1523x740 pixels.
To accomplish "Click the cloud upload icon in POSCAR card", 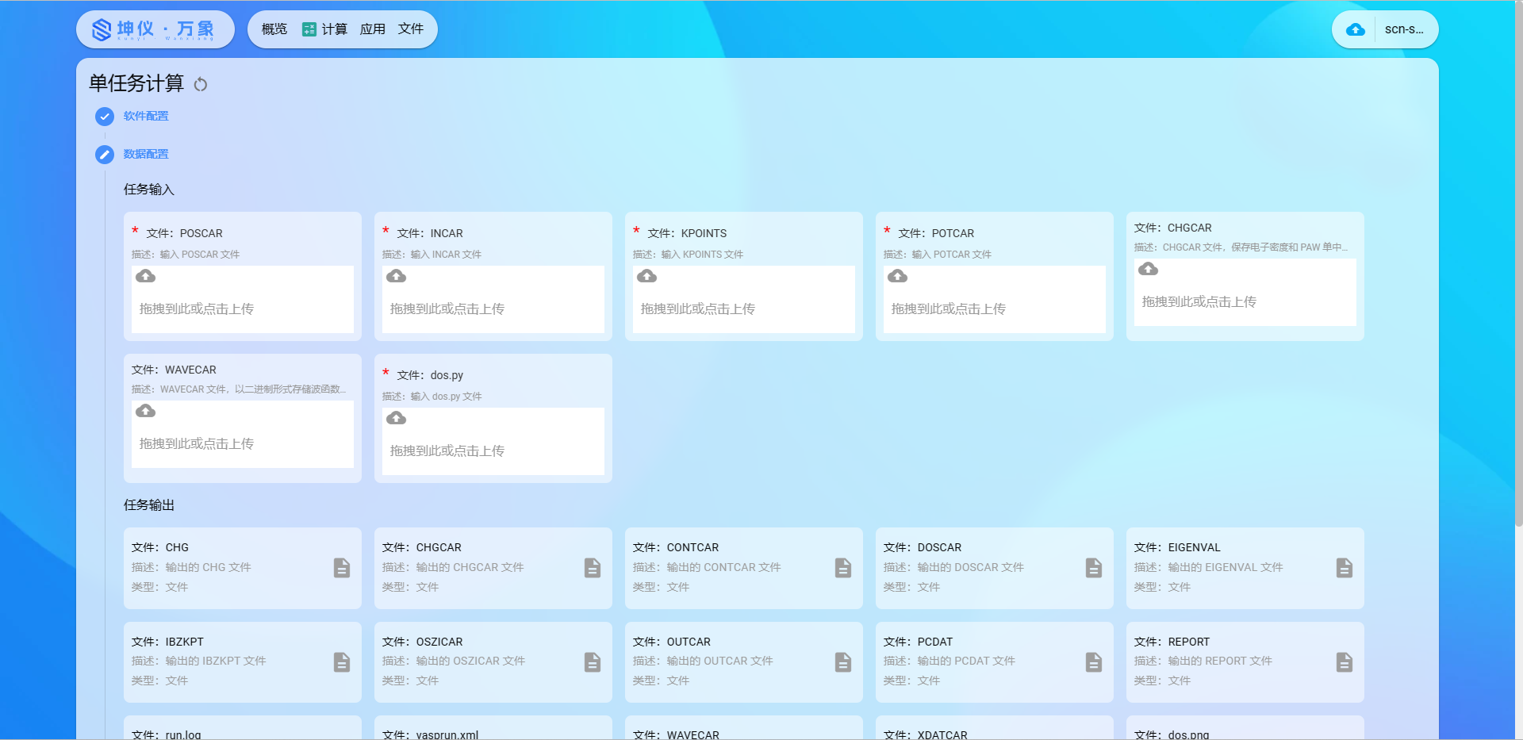I will pos(145,276).
